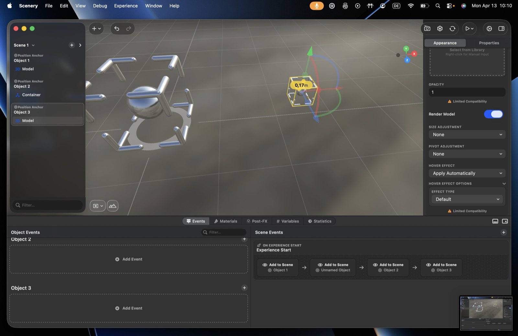Click the 3D cube view icon

(440, 28)
